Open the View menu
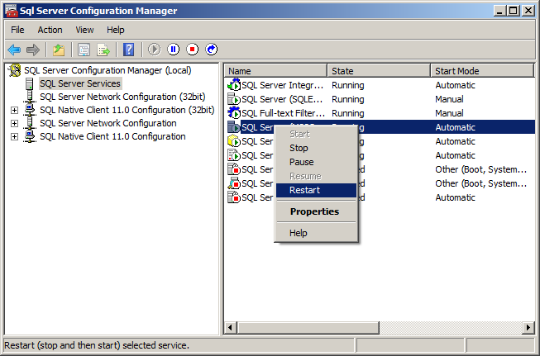Viewport: 540px width, 356px height. coord(84,30)
